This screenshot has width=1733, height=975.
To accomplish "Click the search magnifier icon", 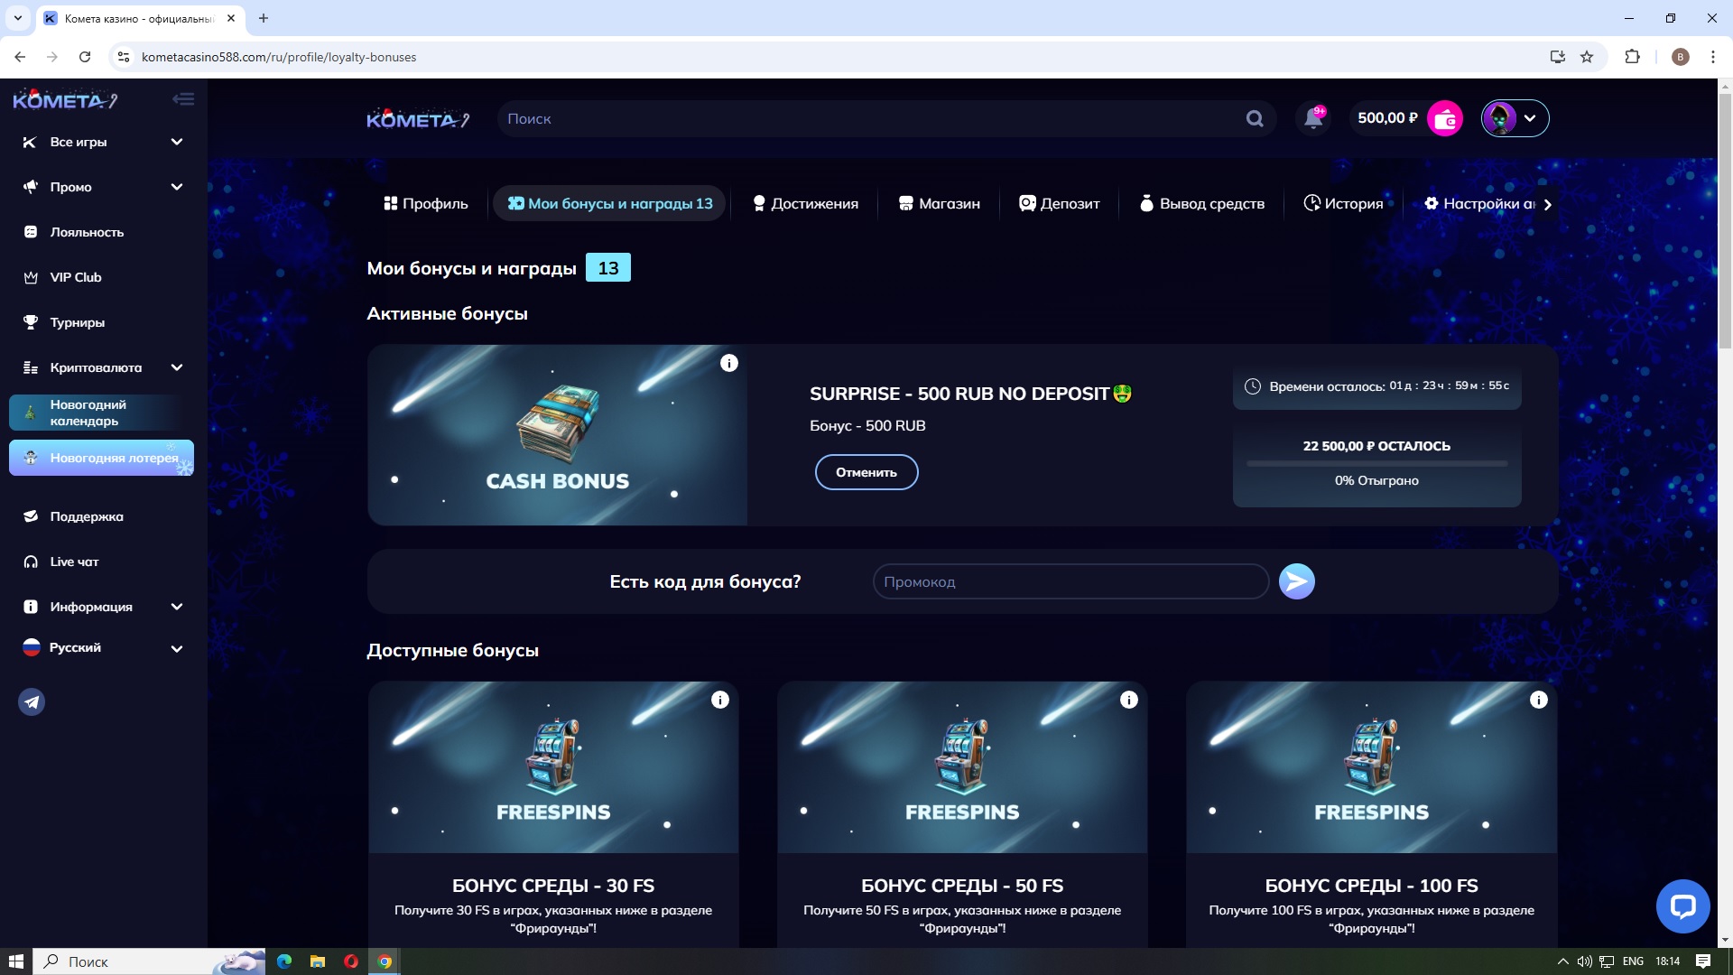I will point(1255,118).
